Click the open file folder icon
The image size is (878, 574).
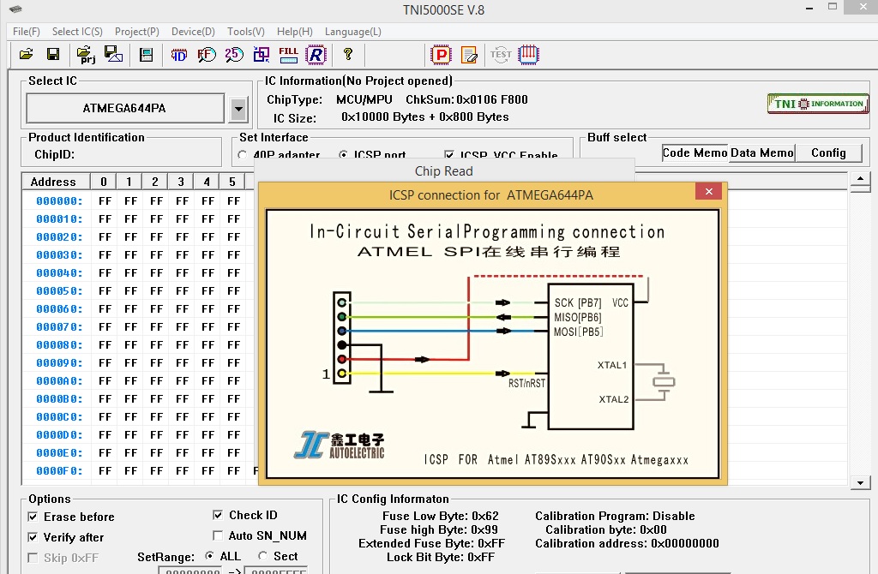click(x=26, y=54)
